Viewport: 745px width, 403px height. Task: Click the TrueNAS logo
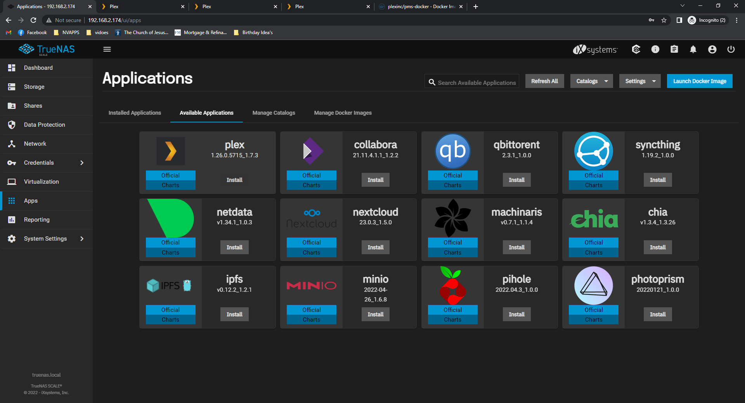click(47, 49)
